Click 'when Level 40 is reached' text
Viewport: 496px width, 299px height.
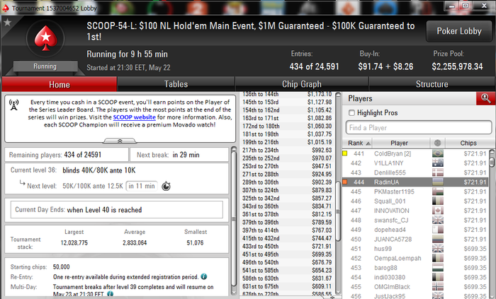[104, 210]
